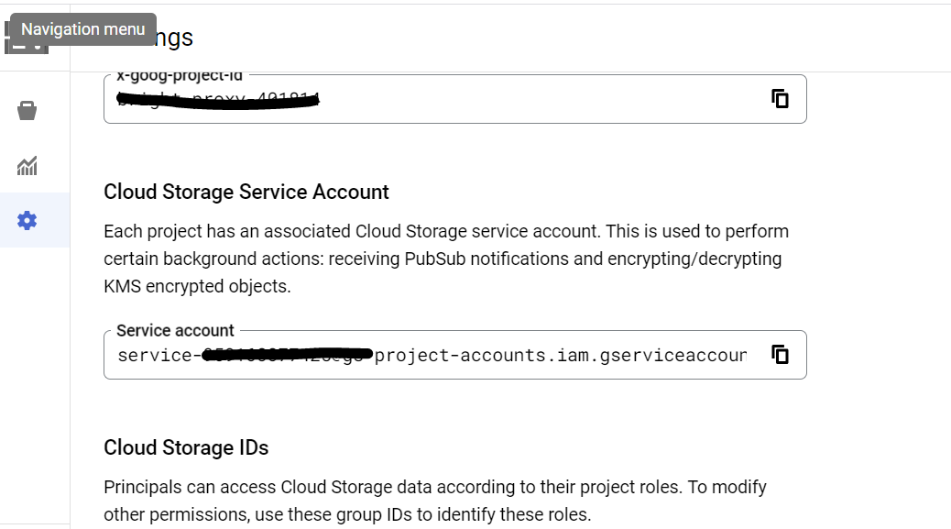Click the Buckets shopping-basket icon

point(27,110)
